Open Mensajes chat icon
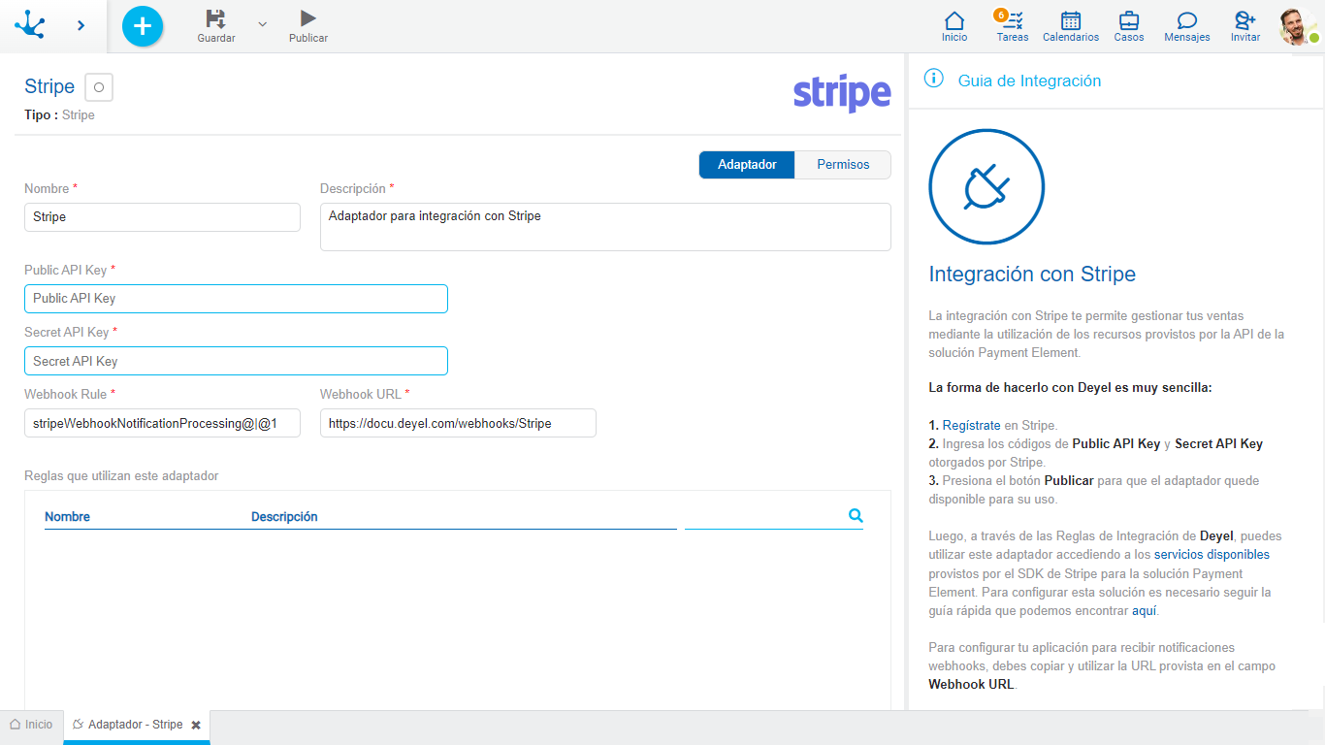1325x745 pixels. pyautogui.click(x=1187, y=26)
